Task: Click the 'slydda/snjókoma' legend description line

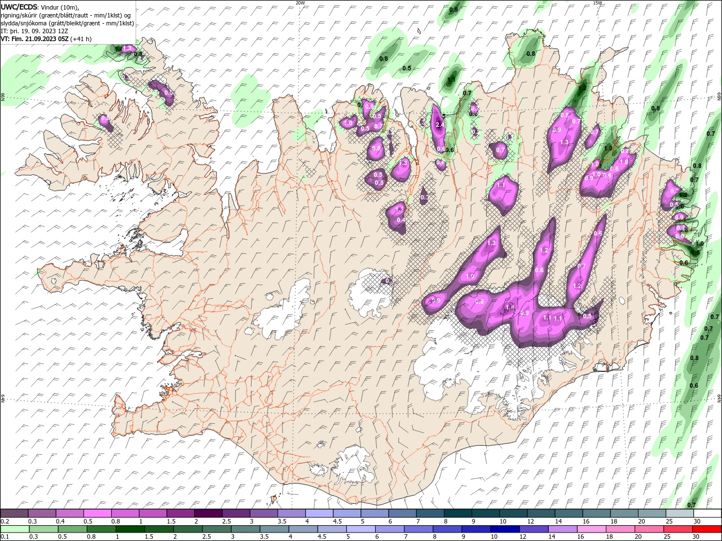Action: 67,23
